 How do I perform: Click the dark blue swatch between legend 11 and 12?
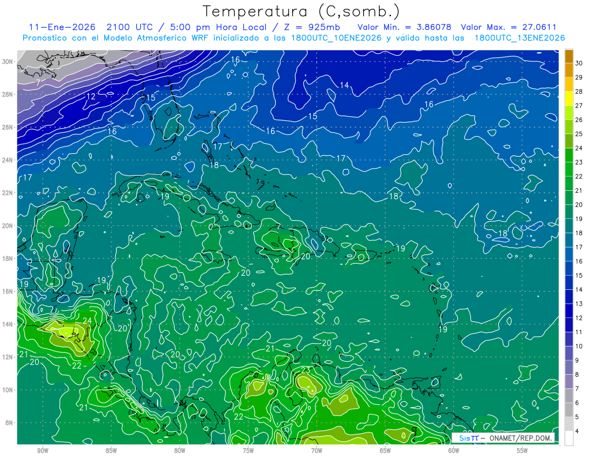tap(569, 325)
